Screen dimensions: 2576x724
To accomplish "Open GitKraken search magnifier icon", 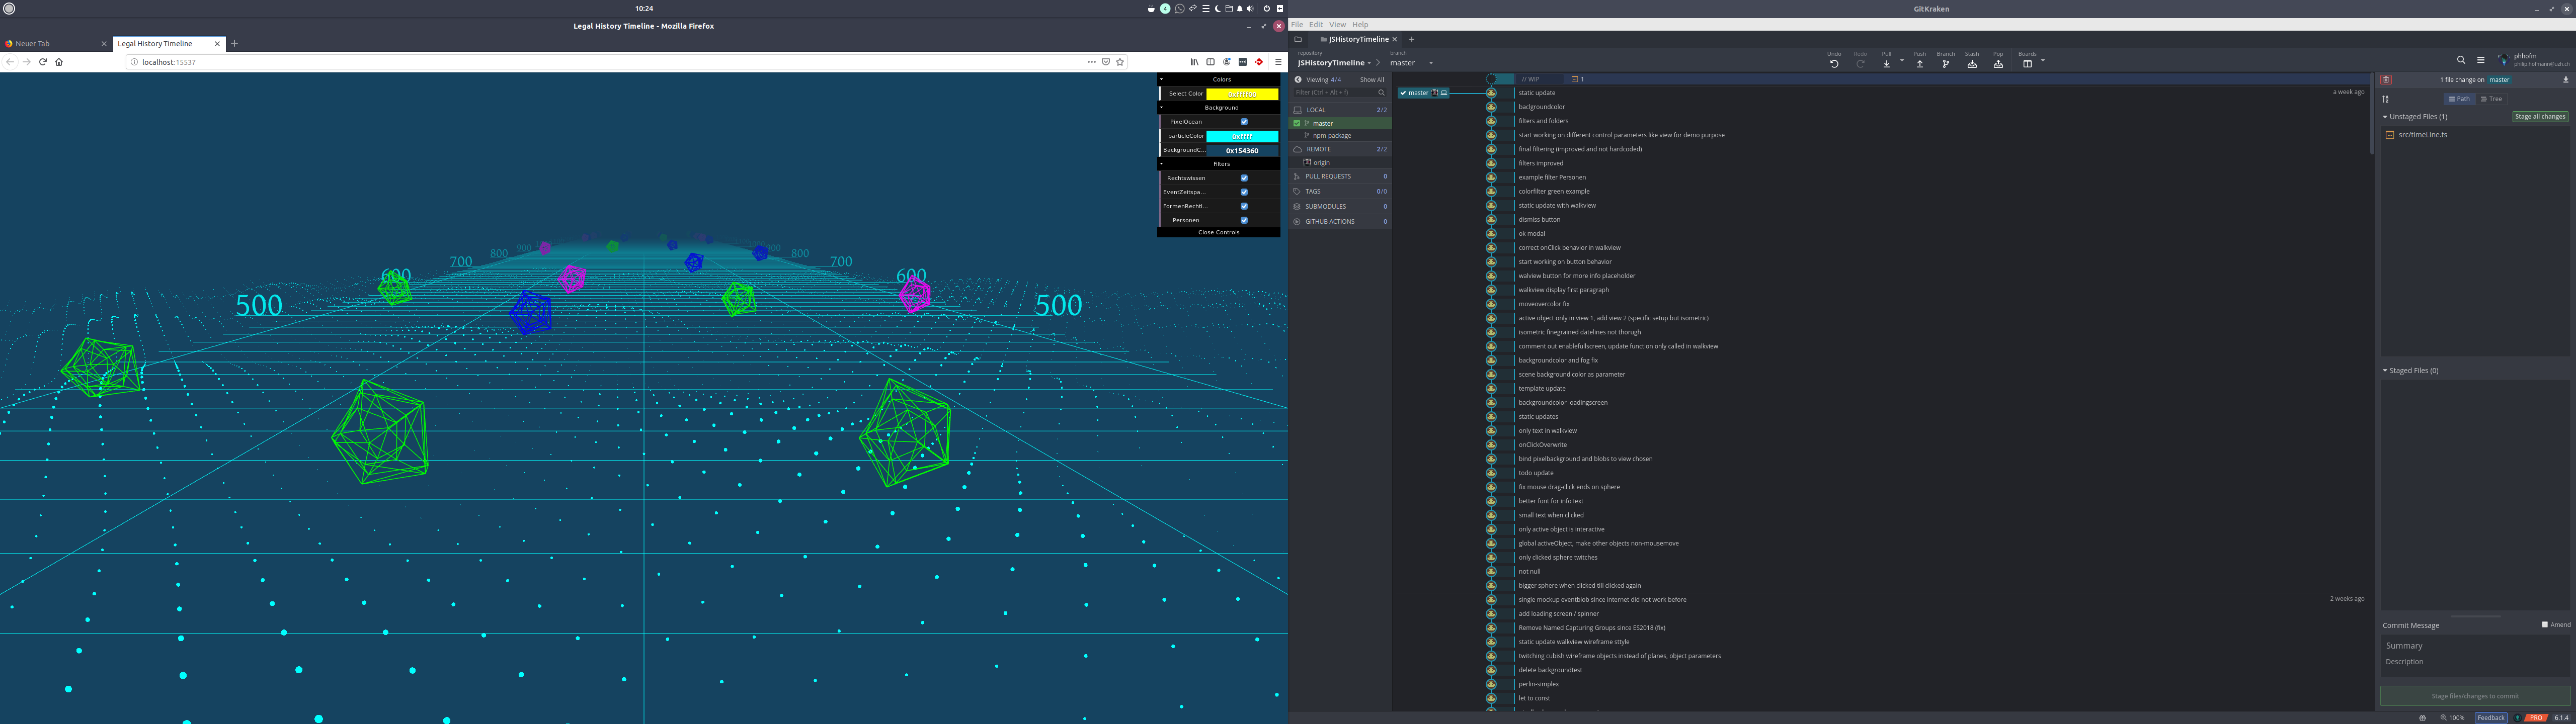I will [2461, 60].
